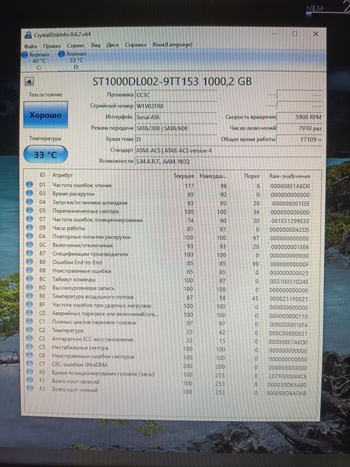Click status icon for Температура row C2

(29, 329)
